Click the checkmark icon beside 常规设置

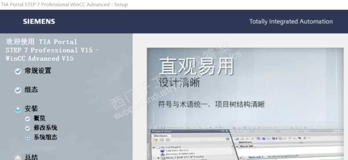pos(18,71)
